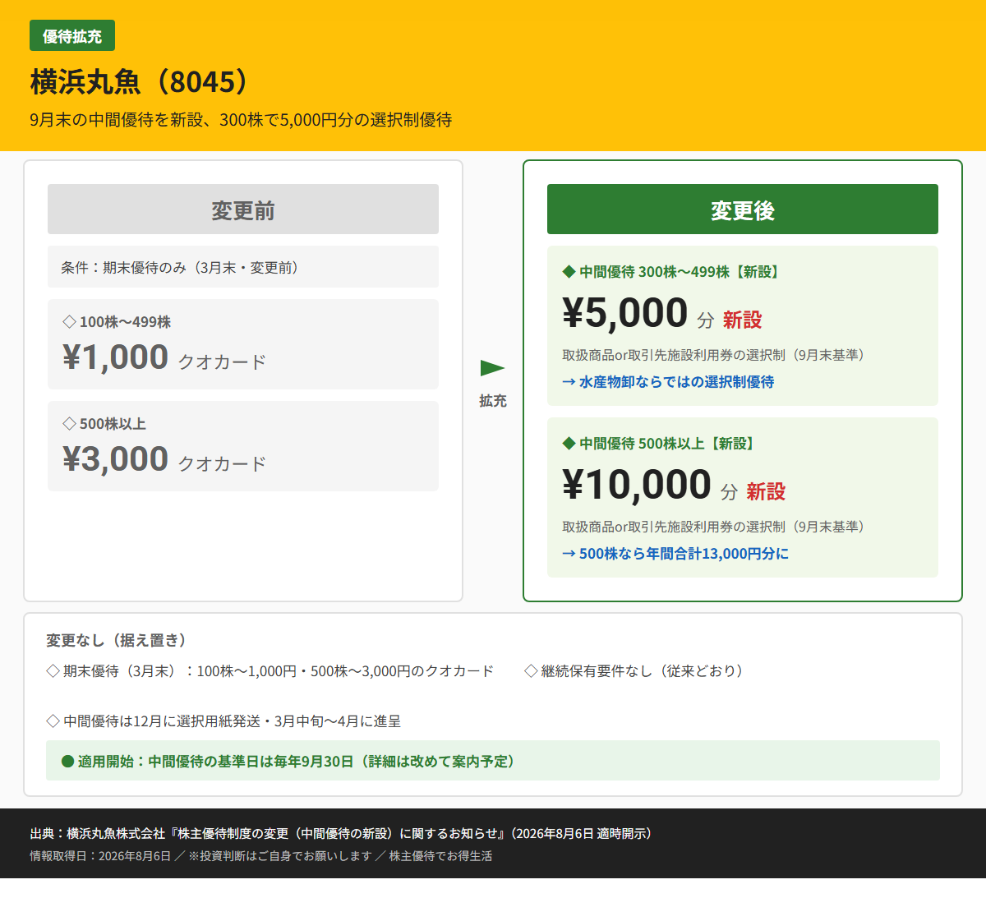
Task: Open the 水産物卸ならではの選択制優待 link
Action: [668, 381]
